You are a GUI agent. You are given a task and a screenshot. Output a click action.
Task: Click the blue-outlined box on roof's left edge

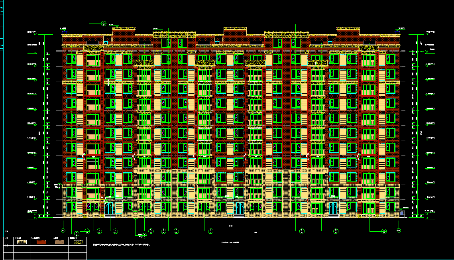pos(106,43)
